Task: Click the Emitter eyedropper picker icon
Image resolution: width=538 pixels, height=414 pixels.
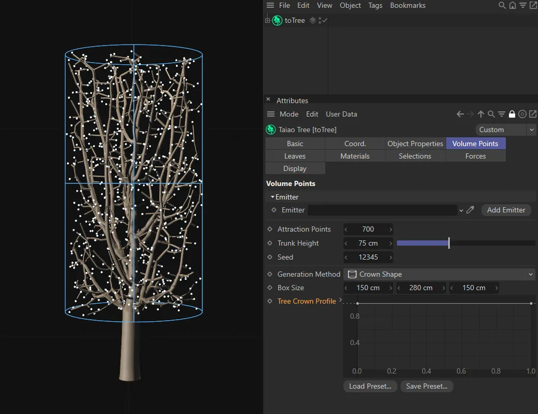Action: (x=471, y=210)
